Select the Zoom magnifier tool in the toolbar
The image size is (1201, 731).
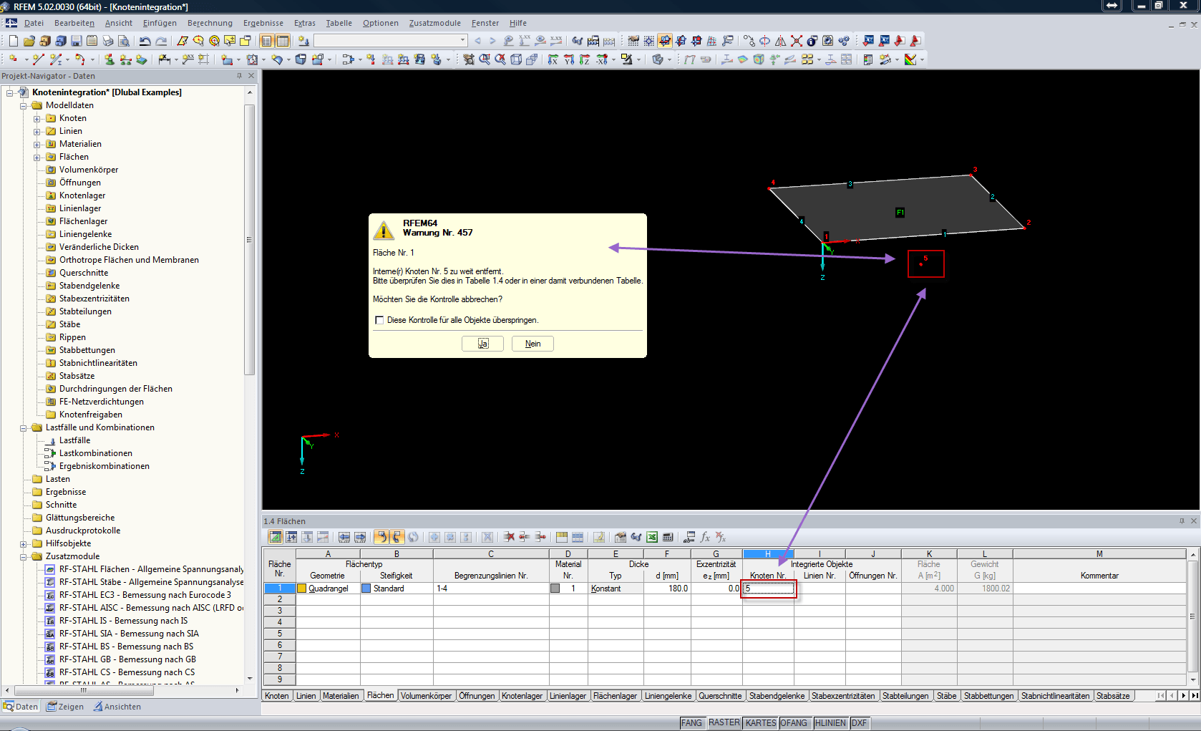click(483, 59)
